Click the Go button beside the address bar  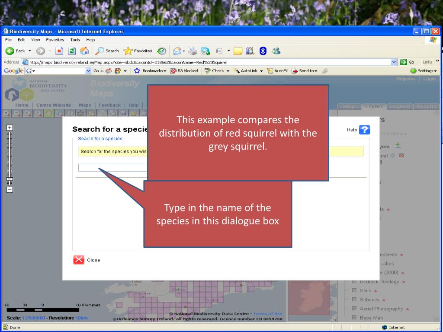(x=408, y=62)
